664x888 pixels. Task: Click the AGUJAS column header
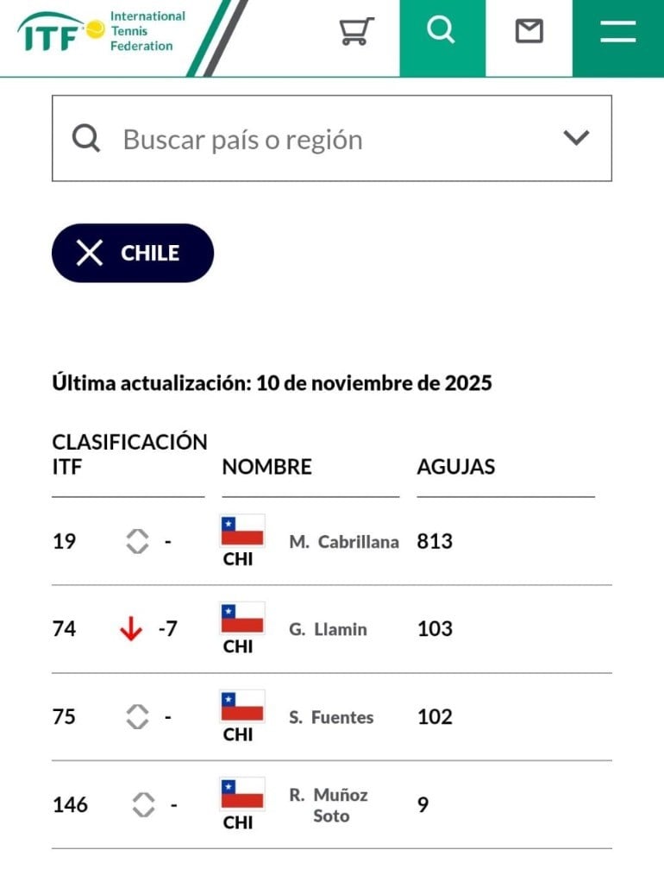[456, 467]
